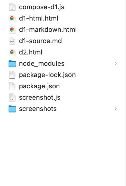Click the compose-d1.js file icon
126x186 pixels.
pos(12,7)
